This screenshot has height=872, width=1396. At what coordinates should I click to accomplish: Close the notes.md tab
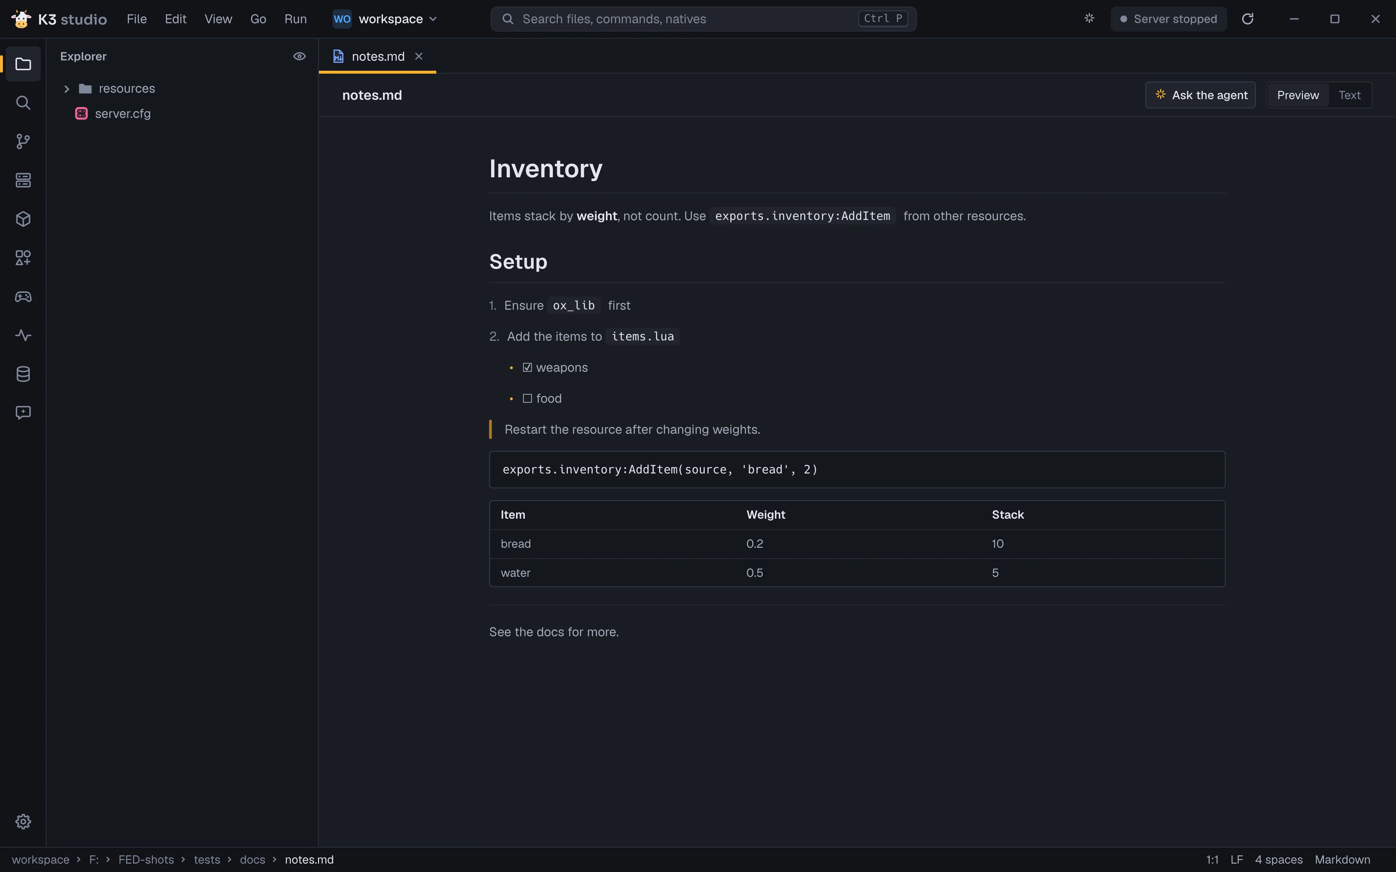419,56
